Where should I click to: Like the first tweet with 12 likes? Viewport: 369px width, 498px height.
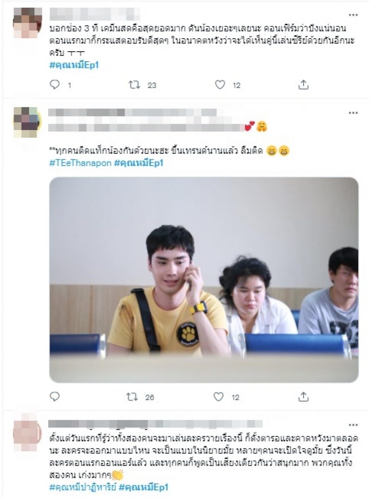[x=220, y=85]
